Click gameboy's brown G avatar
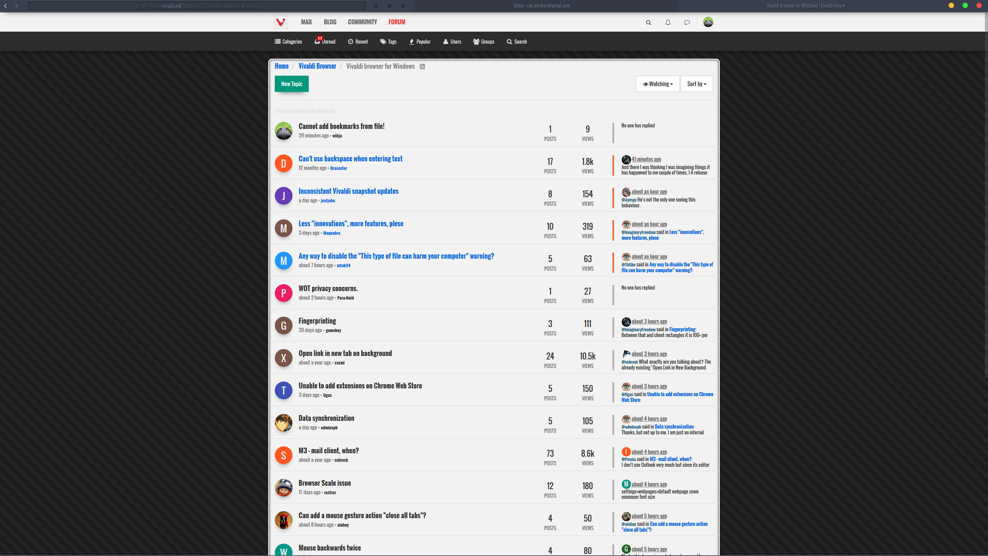Viewport: 988px width, 556px height. pos(284,325)
